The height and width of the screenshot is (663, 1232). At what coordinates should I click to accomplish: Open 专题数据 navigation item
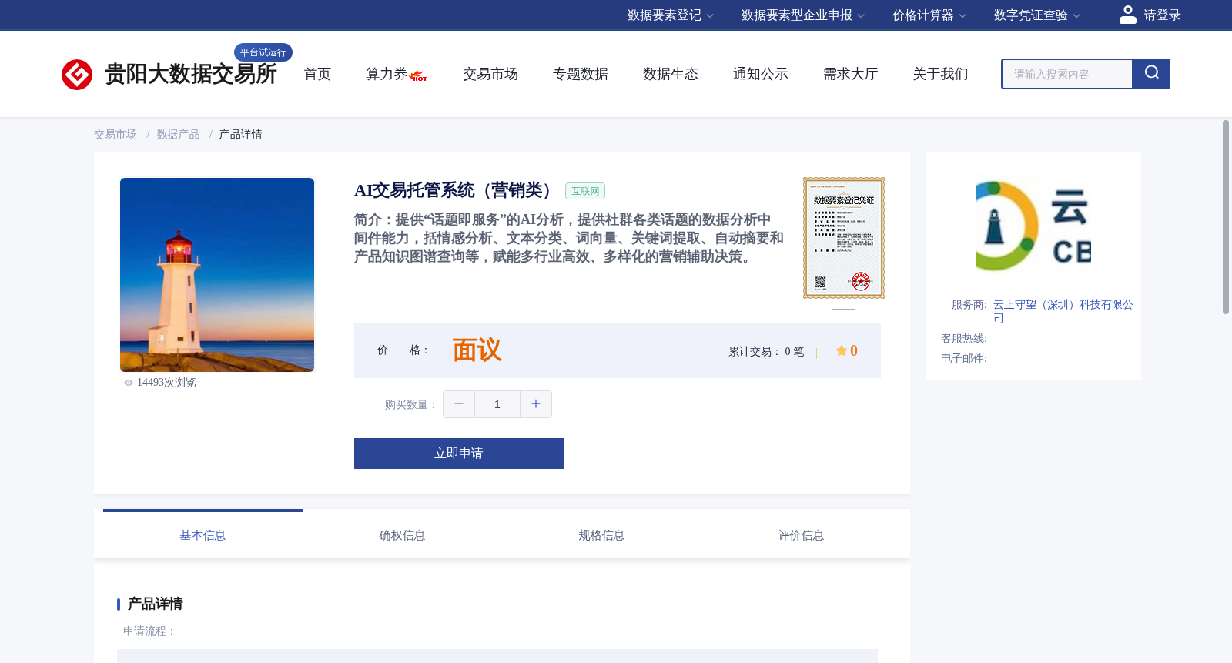pyautogui.click(x=581, y=74)
